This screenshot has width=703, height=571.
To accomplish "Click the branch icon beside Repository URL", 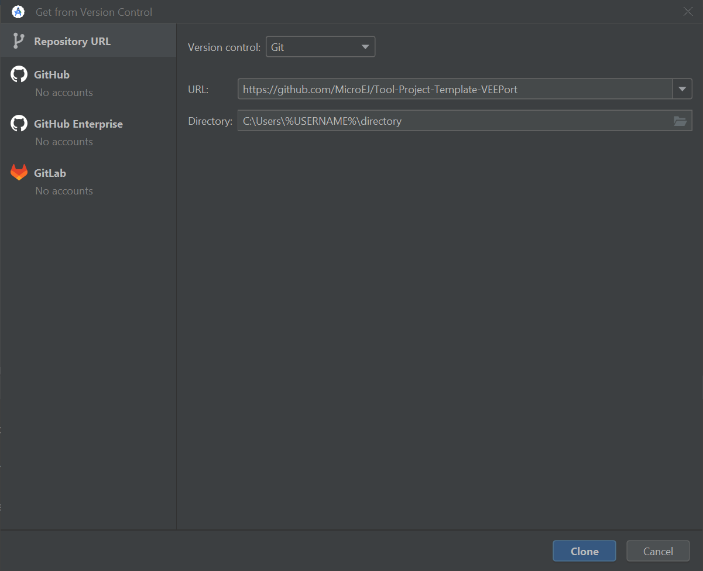I will [x=19, y=41].
